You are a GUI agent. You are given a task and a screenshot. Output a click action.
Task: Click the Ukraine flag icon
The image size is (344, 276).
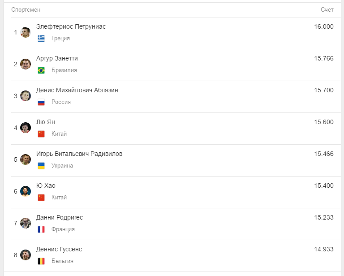click(41, 166)
